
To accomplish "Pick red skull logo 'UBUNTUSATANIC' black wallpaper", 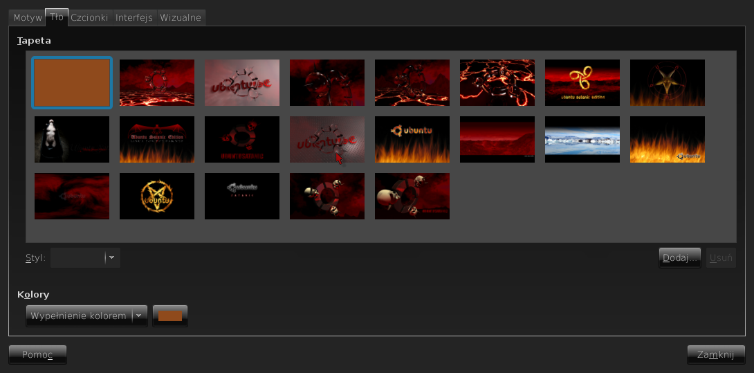I will [242, 139].
